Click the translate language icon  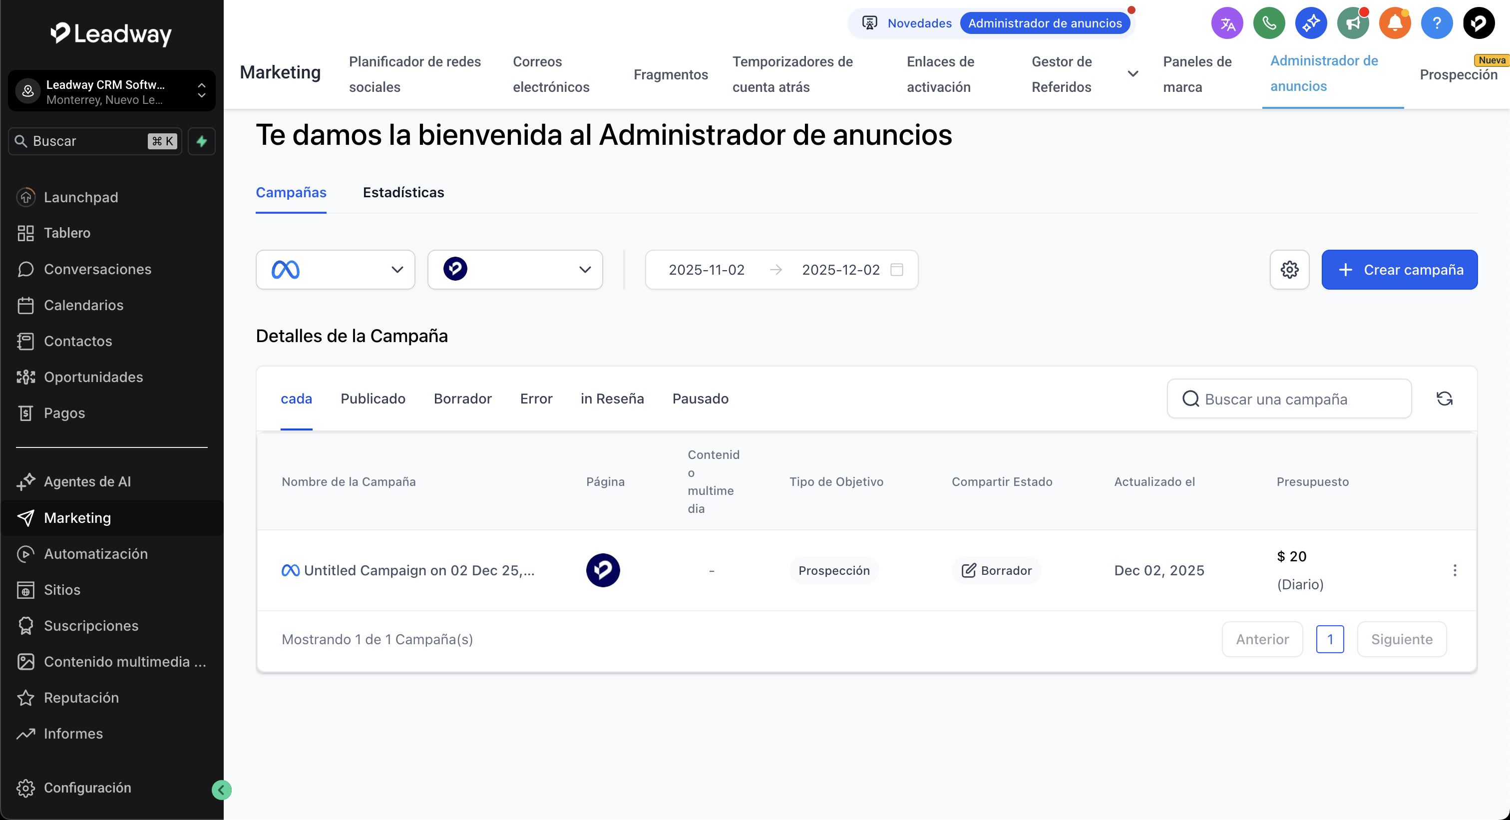point(1227,23)
